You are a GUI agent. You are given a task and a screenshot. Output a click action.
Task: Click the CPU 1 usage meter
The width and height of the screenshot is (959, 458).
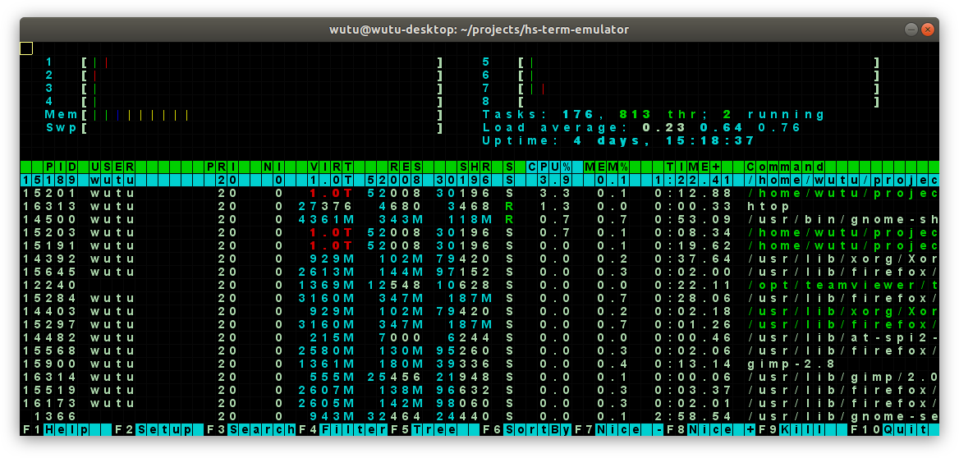coord(245,62)
